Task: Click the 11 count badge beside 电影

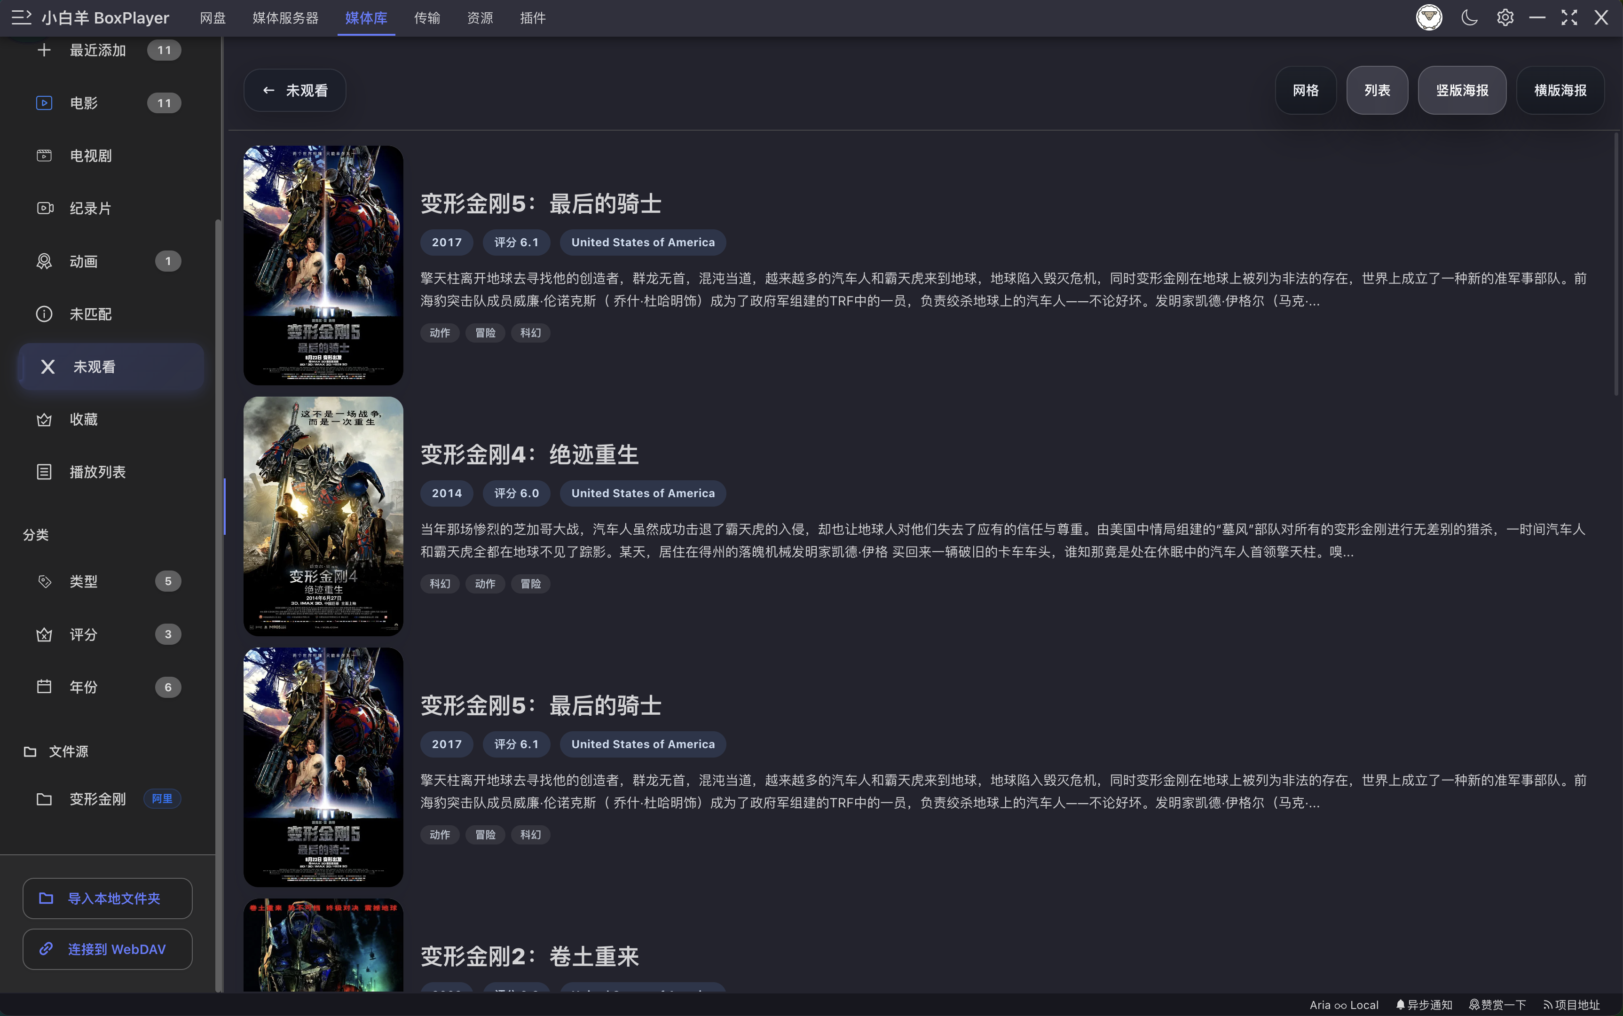Action: 164,103
